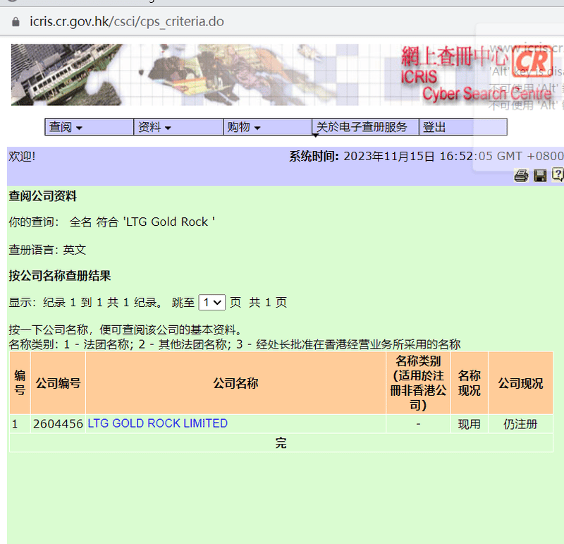Click the 公司现况 column header
This screenshot has height=544, width=564.
[520, 384]
